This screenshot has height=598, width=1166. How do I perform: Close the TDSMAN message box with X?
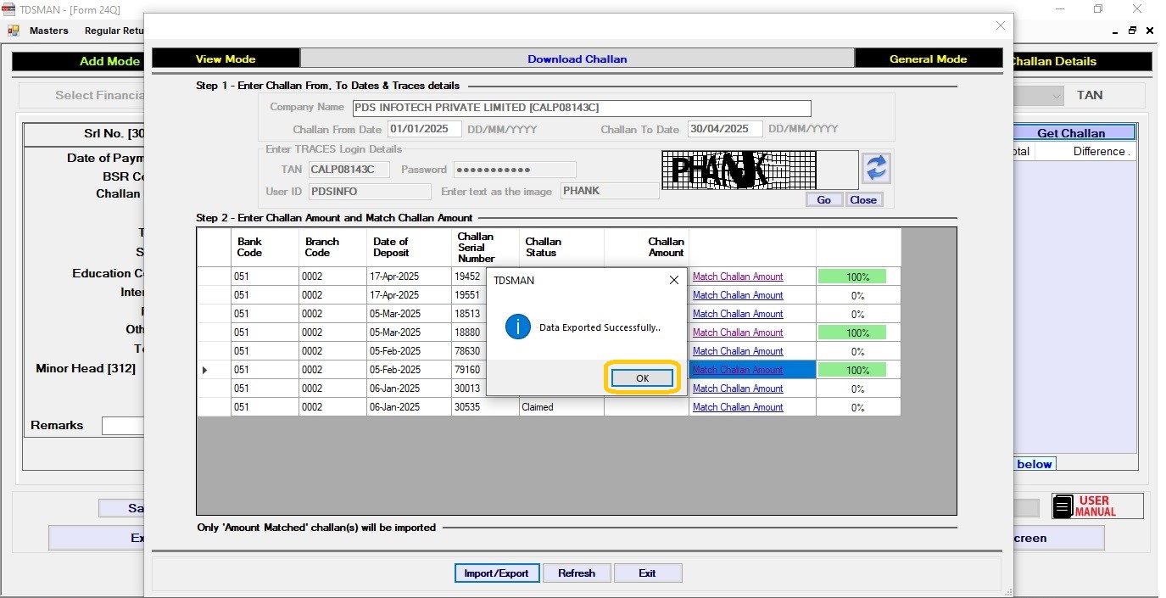point(673,280)
